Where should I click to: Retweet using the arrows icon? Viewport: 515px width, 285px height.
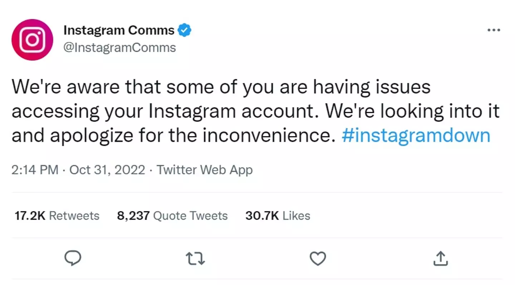[x=195, y=259]
